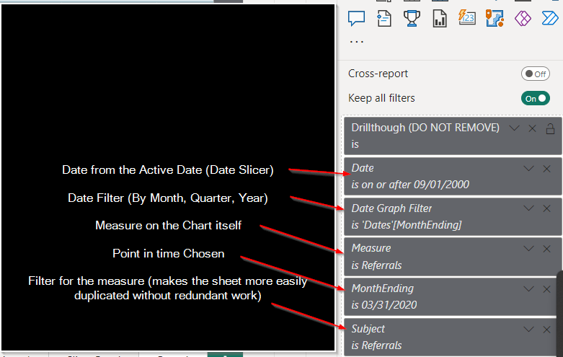
Task: Click the Drillthough (DO NOT REMOVE) title
Action: click(x=425, y=128)
